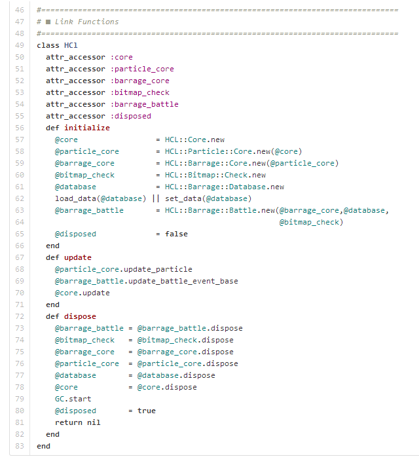Click 'HCL::Core.new' on line 57
This screenshot has width=419, height=461.
pyautogui.click(x=194, y=139)
